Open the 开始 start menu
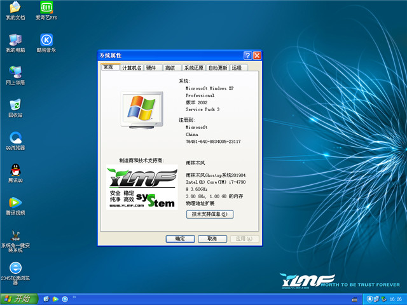 pos(19,299)
